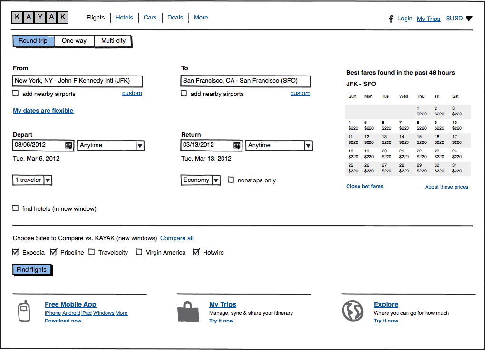Select day 6 fare in calendar
Screen dimensions: 485x350
[386, 125]
